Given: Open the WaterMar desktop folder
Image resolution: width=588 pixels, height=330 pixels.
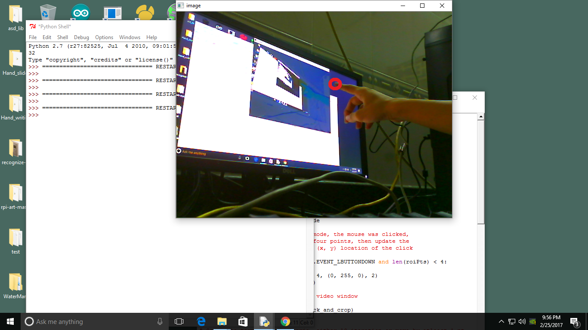Looking at the screenshot, I should (15, 286).
